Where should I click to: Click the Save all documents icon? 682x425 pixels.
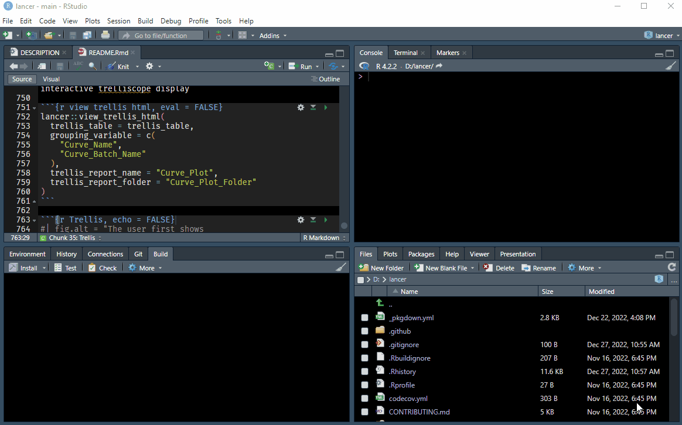pyautogui.click(x=87, y=35)
